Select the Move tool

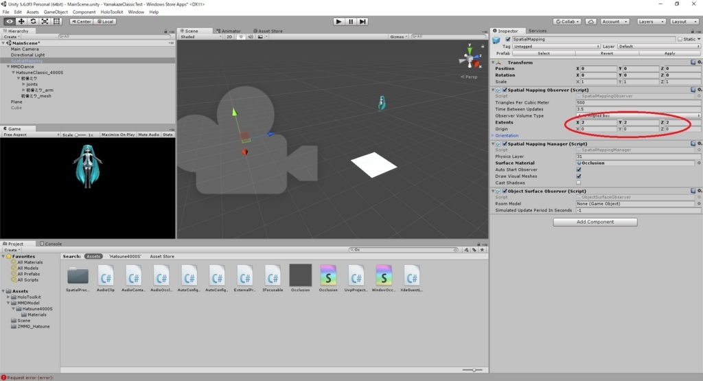[x=21, y=21]
